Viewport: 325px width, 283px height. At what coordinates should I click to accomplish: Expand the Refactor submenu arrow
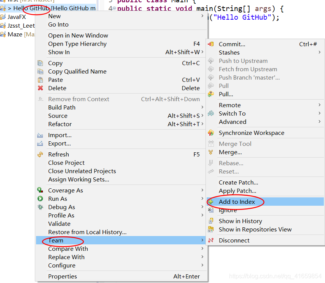pyautogui.click(x=202, y=124)
